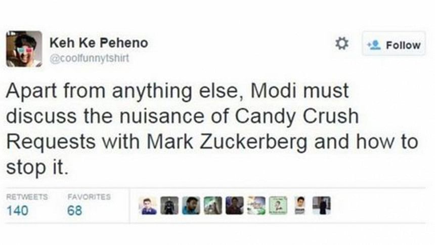Click the eighth retweeter avatar
Image resolution: width=435 pixels, height=245 pixels.
pos(300,206)
